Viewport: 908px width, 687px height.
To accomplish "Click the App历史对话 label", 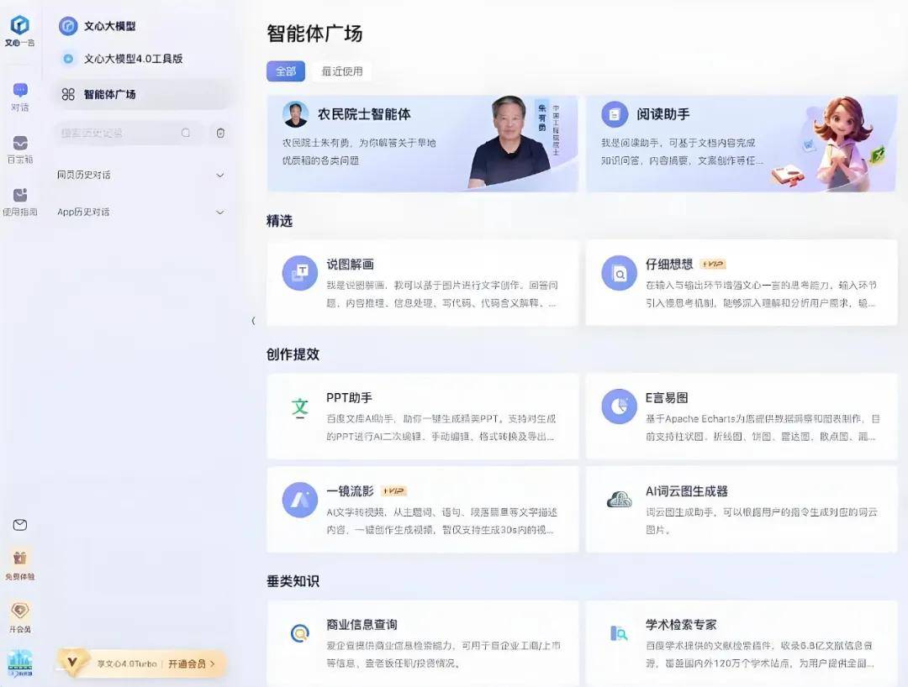I will pos(83,212).
